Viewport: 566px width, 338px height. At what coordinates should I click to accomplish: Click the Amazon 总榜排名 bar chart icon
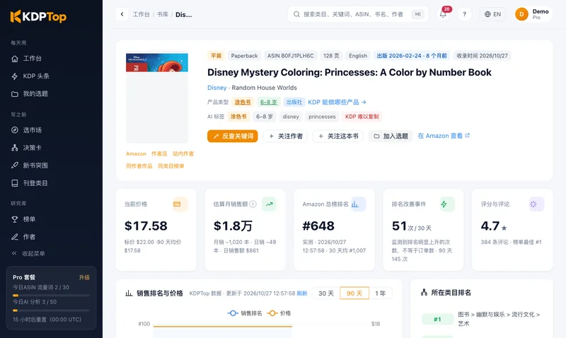(x=355, y=204)
